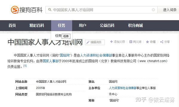Viewport: 179px width, 107px height.
Task: Open the 用户 navigation item
Action: [82, 25]
